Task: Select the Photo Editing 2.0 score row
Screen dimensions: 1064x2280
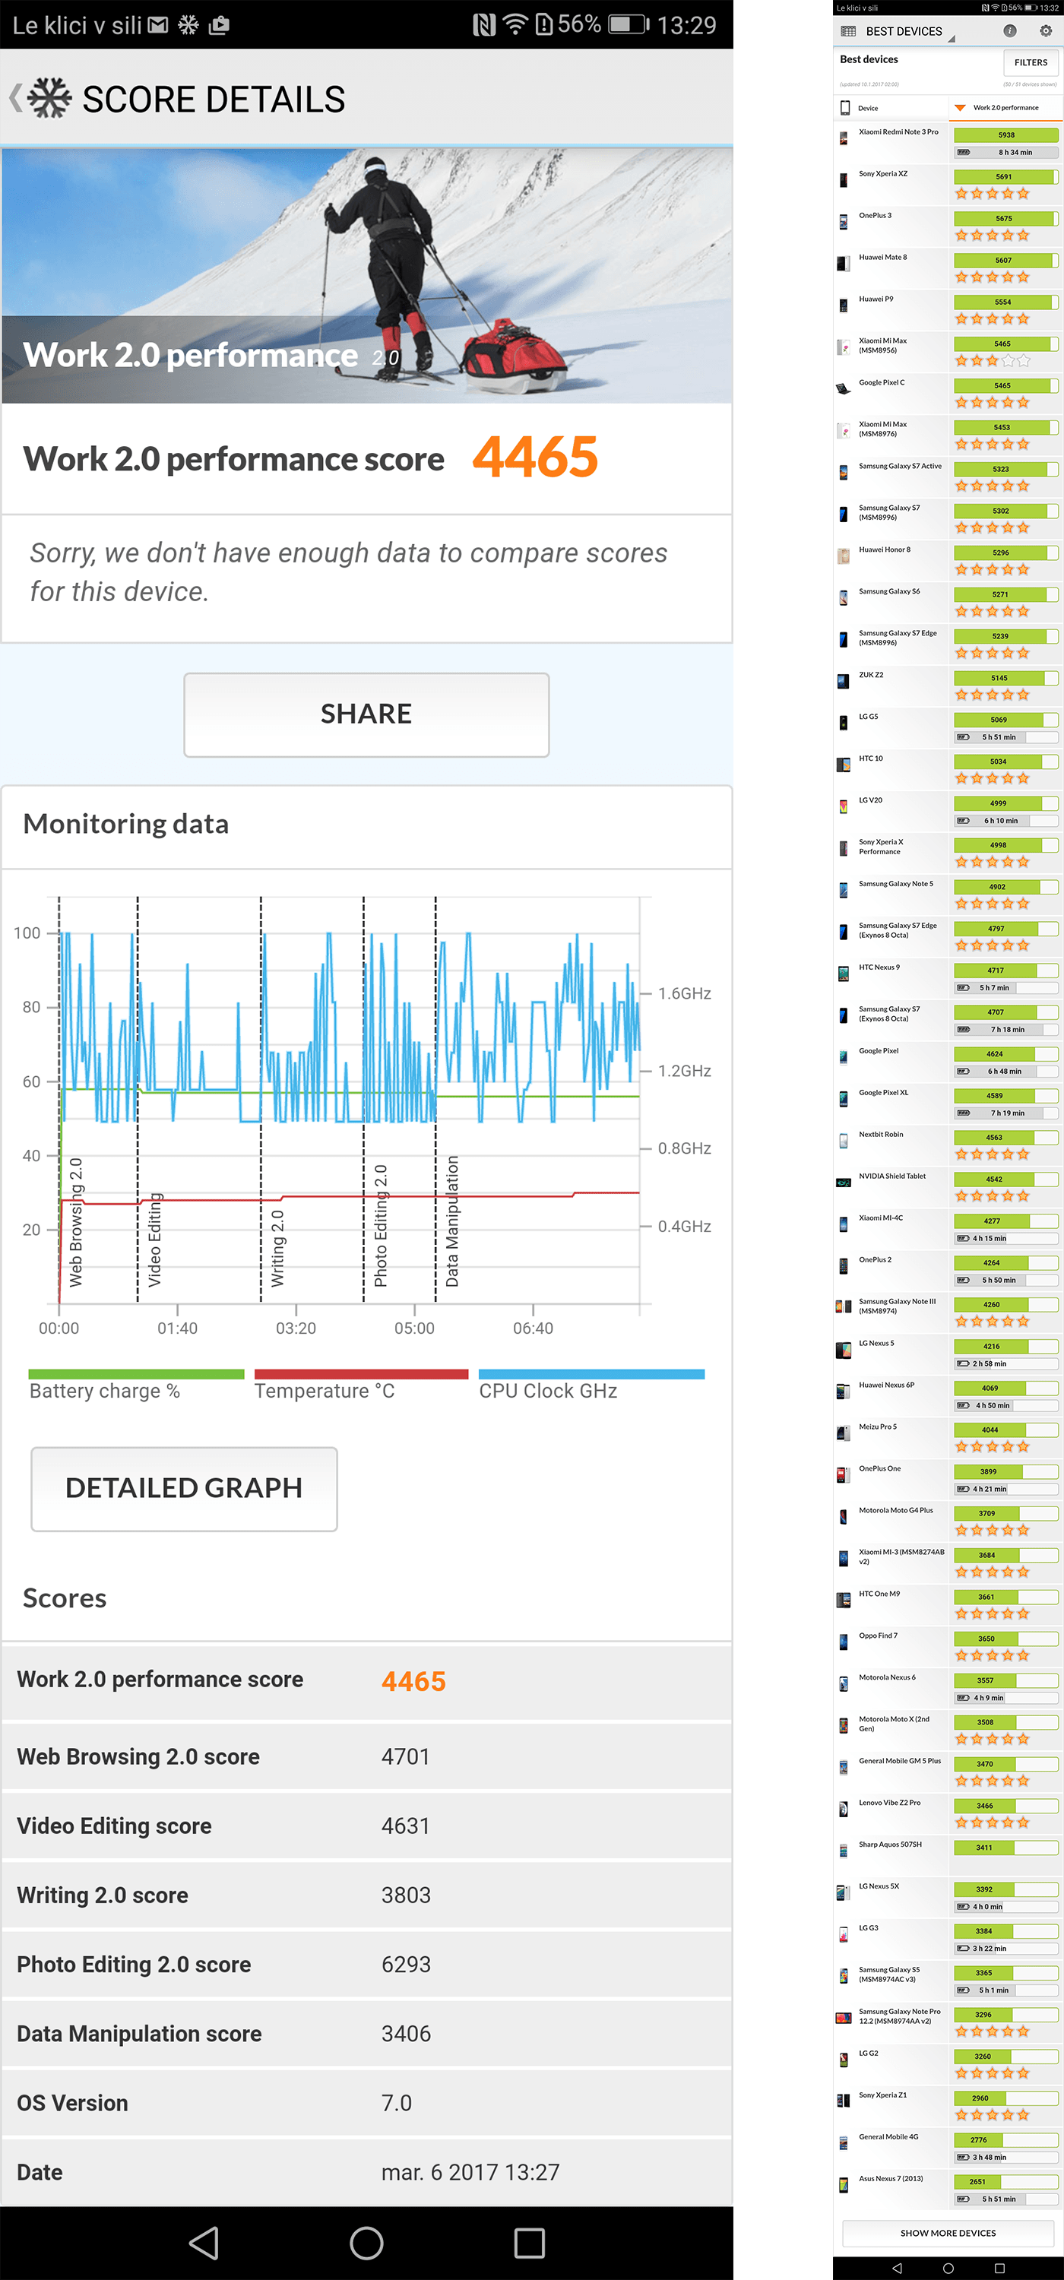Action: point(366,1964)
